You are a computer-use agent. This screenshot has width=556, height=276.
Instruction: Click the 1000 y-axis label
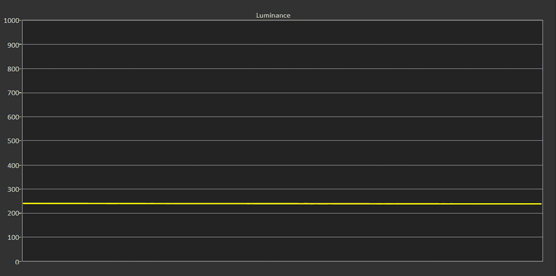tap(12, 21)
